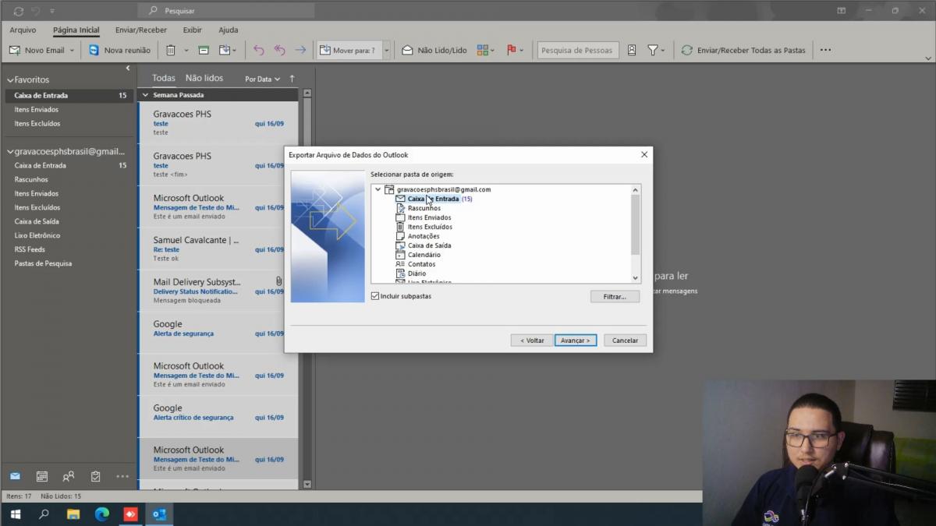Open the Windows Start menu
Image resolution: width=936 pixels, height=526 pixels.
click(x=15, y=514)
